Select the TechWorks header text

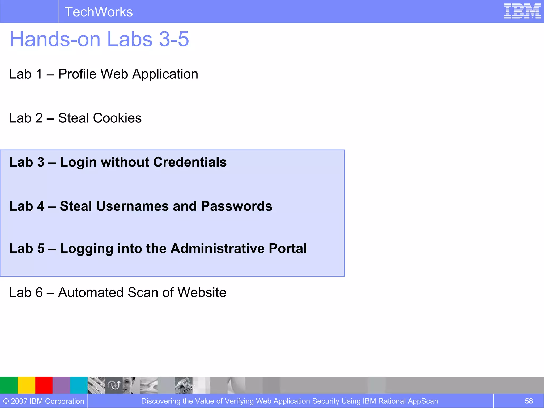click(x=99, y=12)
